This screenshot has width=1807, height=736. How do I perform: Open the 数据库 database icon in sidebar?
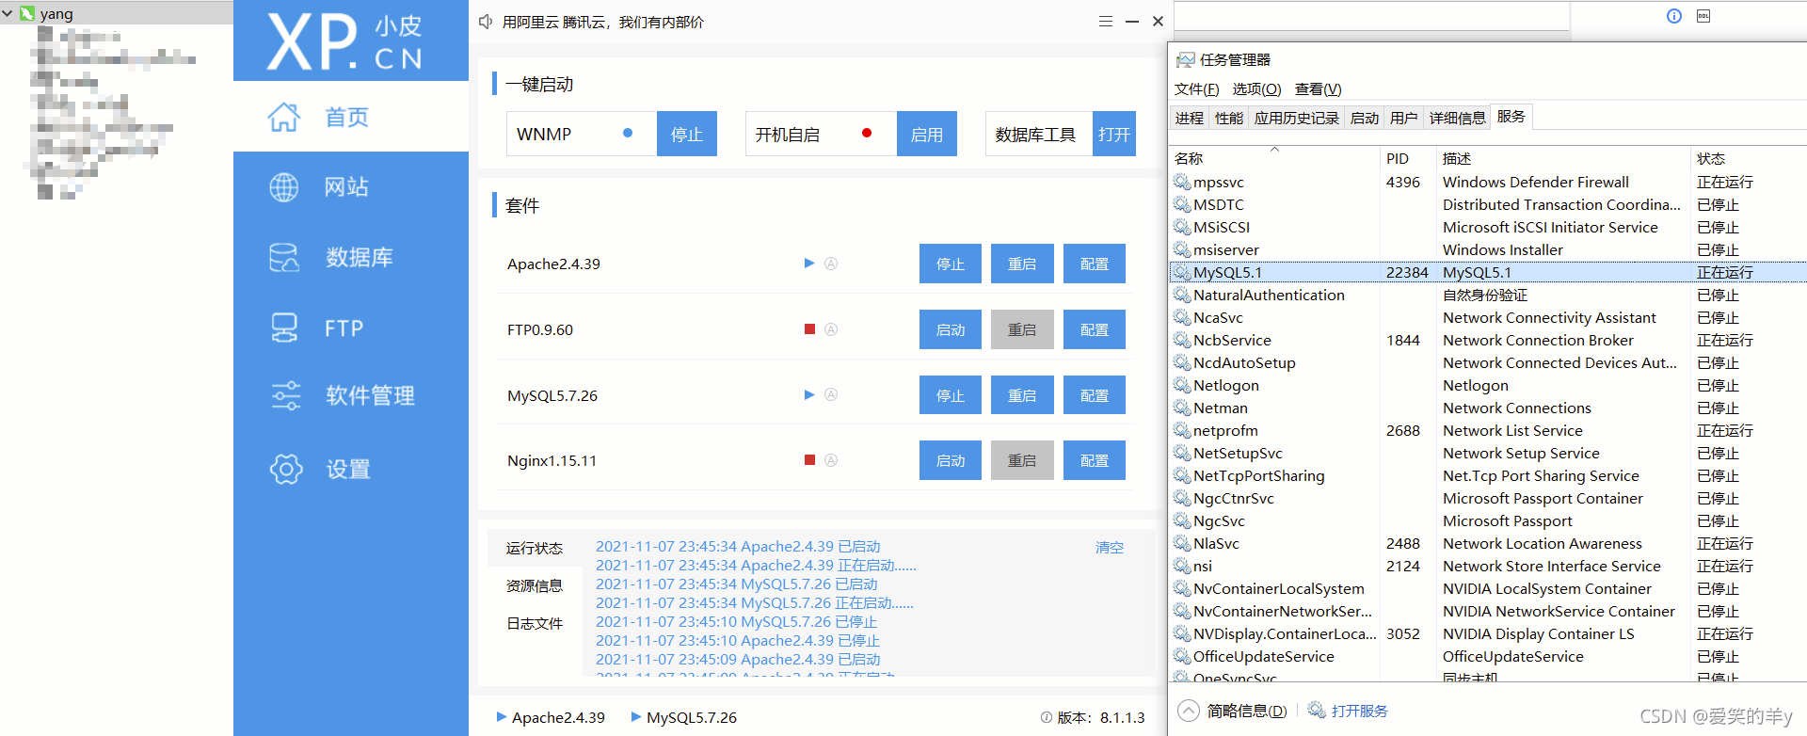284,257
